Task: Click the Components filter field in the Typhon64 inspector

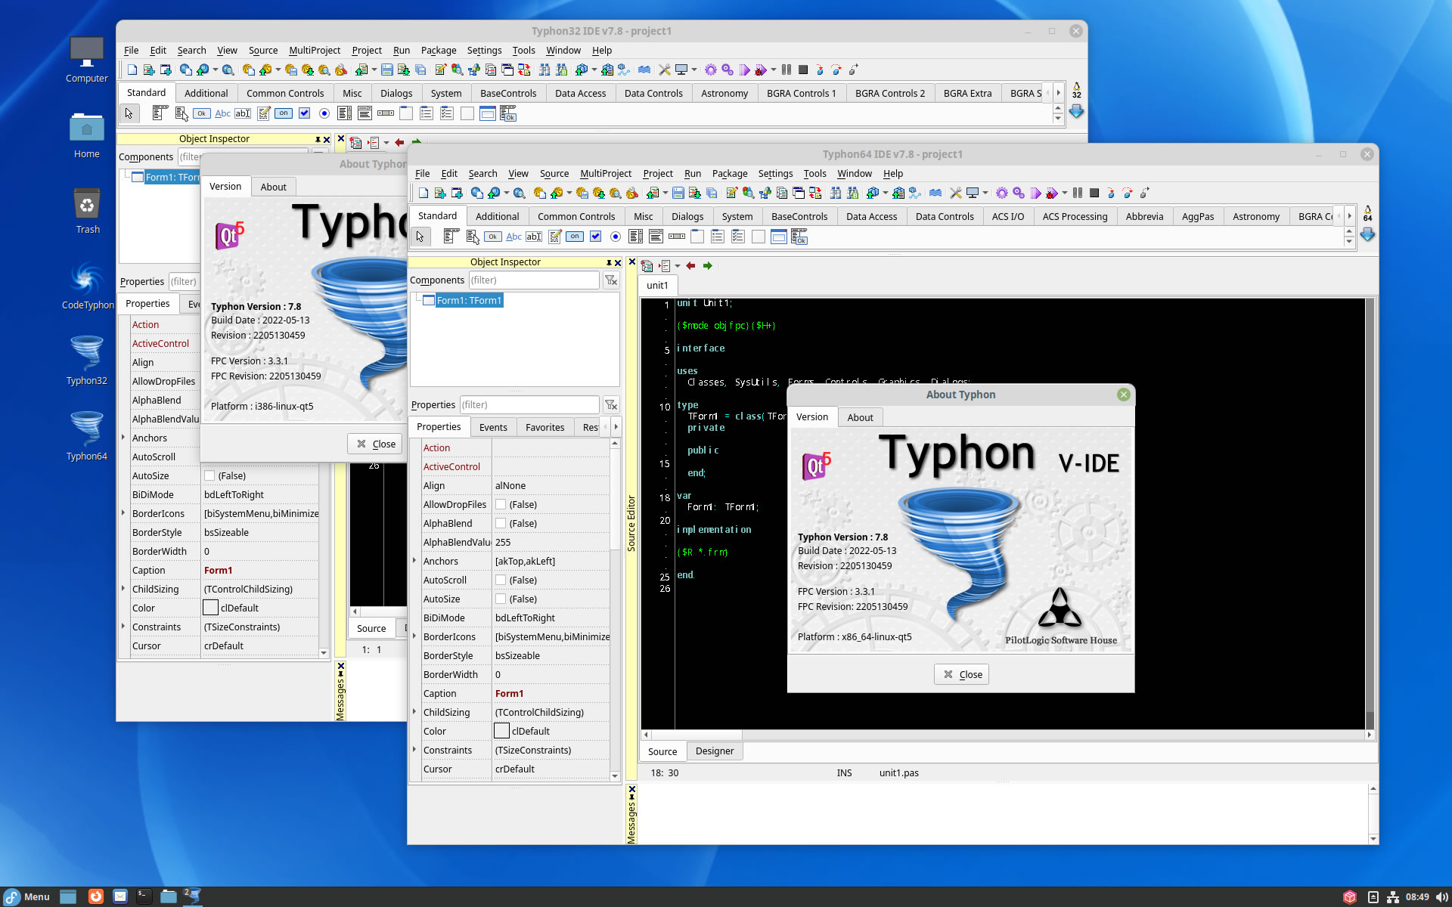Action: click(x=533, y=280)
